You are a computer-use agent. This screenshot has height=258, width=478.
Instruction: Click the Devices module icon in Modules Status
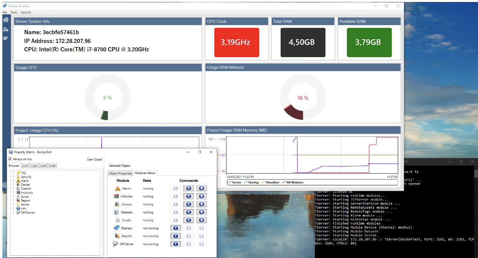tap(117, 204)
